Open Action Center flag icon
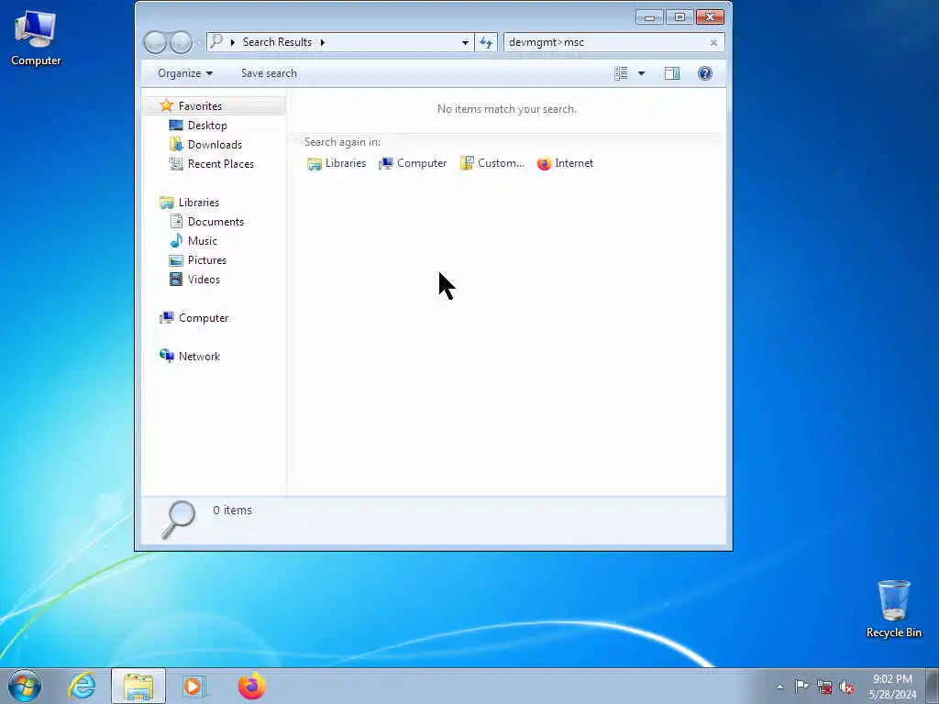The height and width of the screenshot is (704, 939). [801, 687]
